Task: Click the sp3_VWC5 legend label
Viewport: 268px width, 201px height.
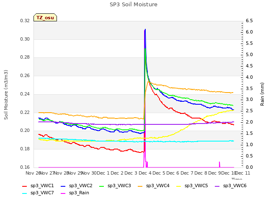Action: 196,186
